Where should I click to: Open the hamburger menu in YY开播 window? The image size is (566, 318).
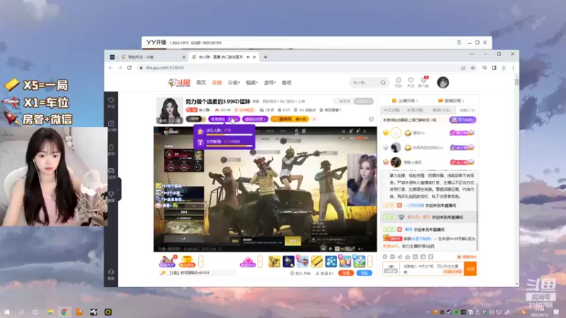coord(458,42)
